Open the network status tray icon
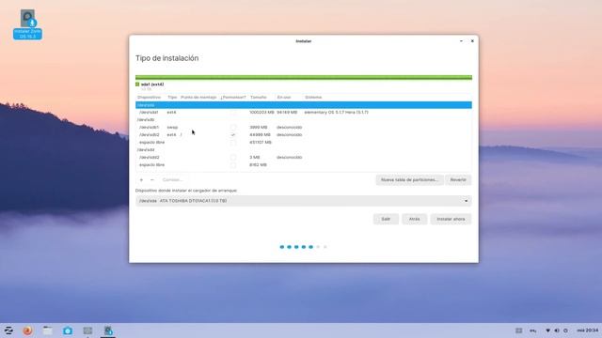 point(547,330)
